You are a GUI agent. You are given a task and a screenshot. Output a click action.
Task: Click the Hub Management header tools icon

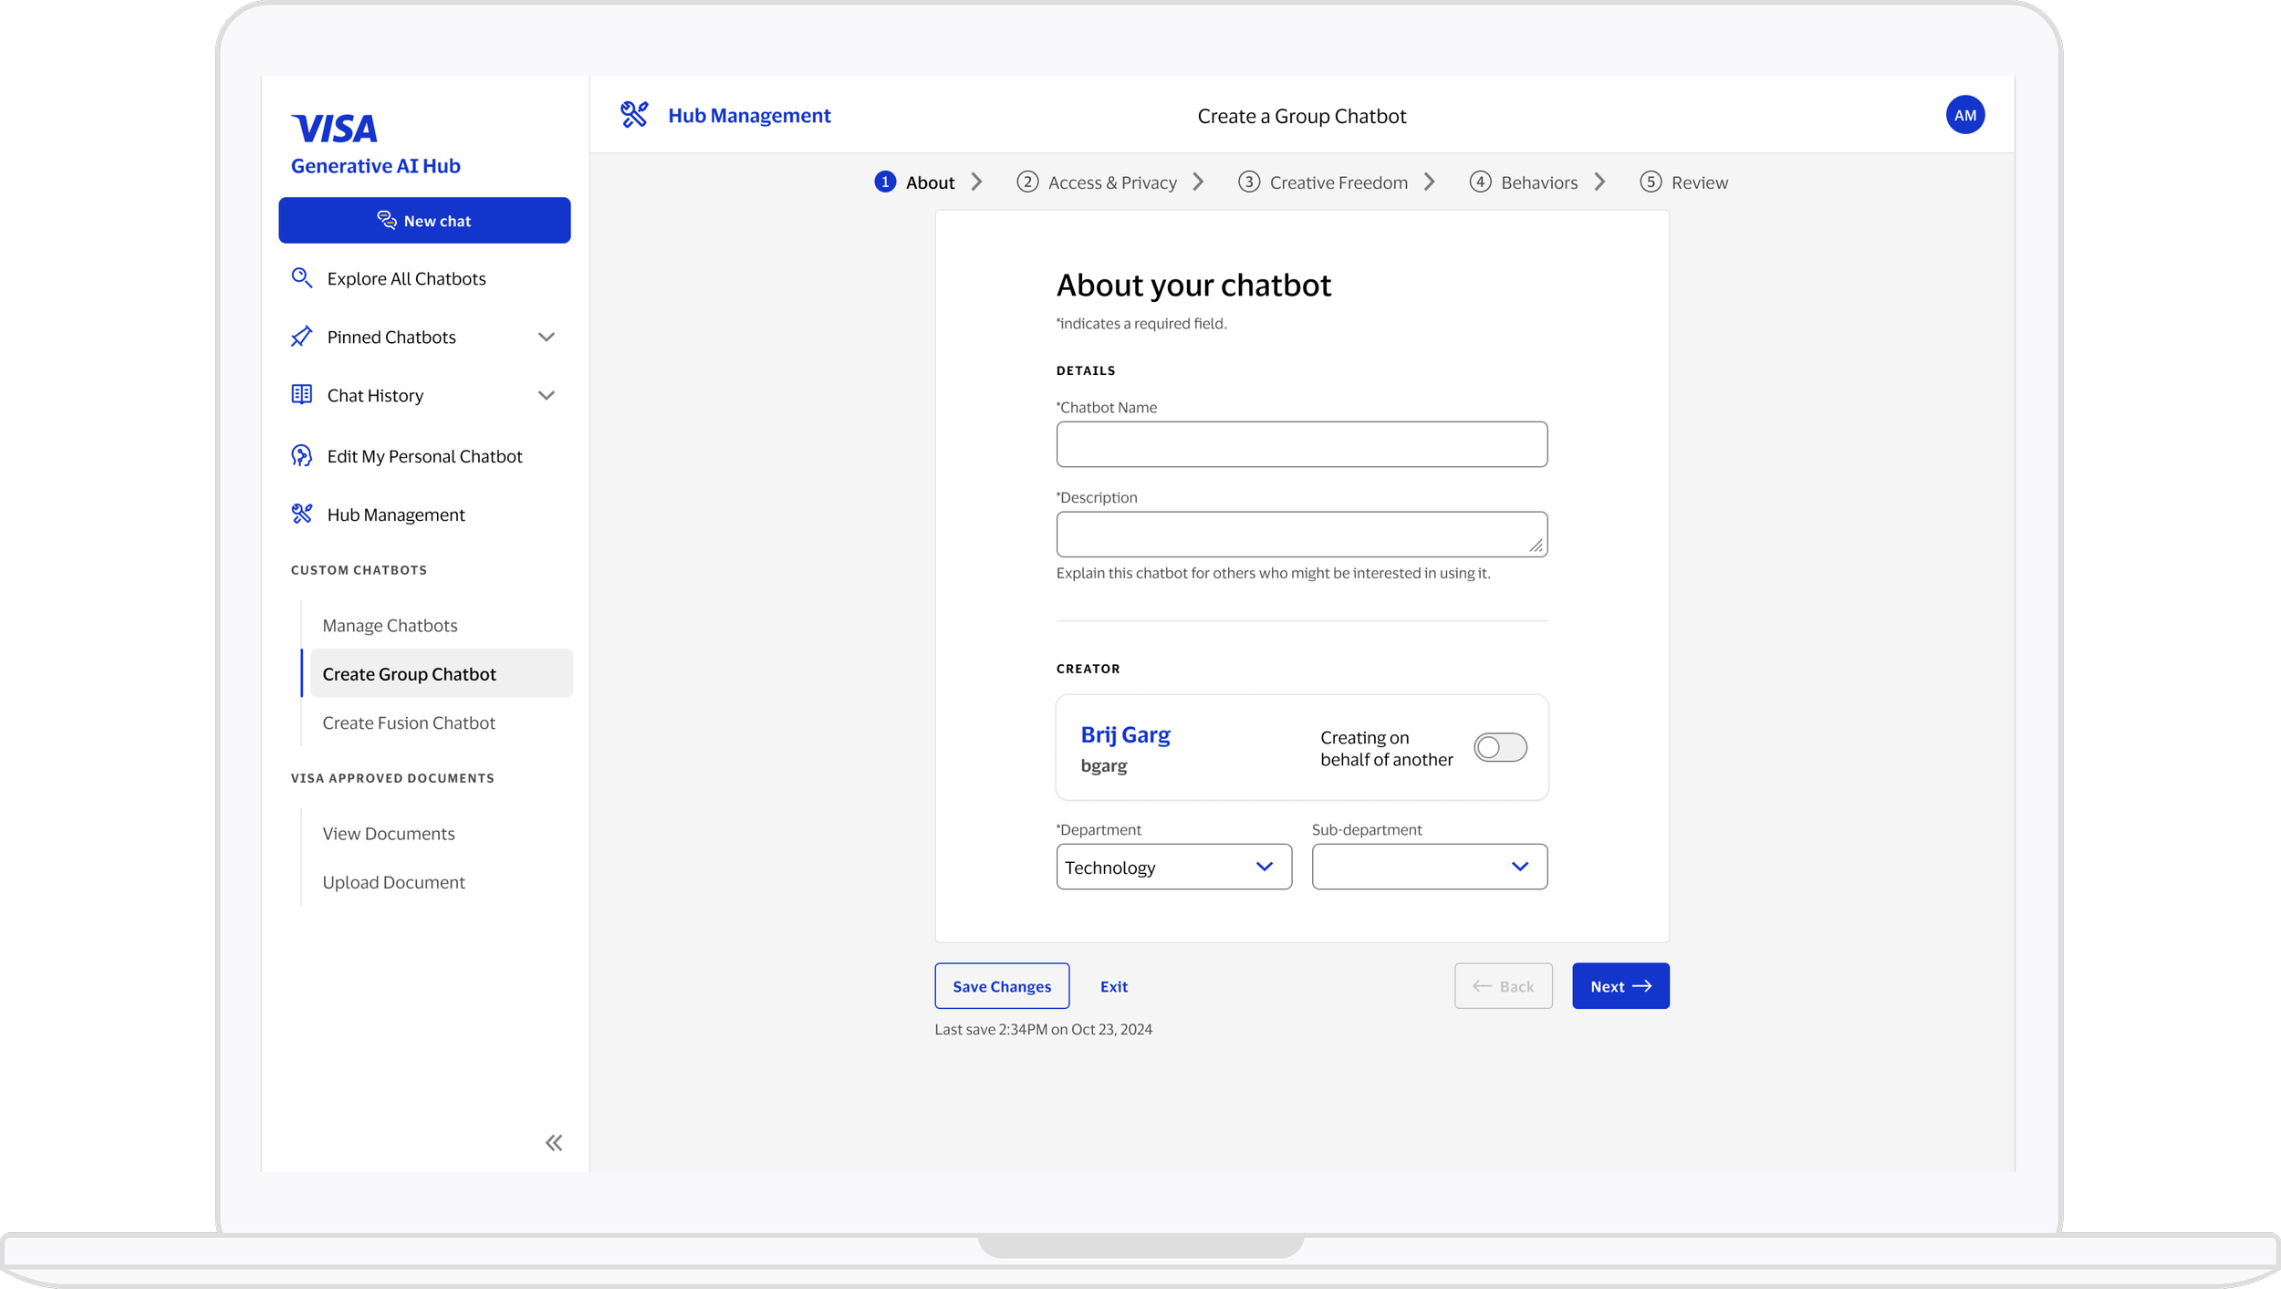point(634,115)
